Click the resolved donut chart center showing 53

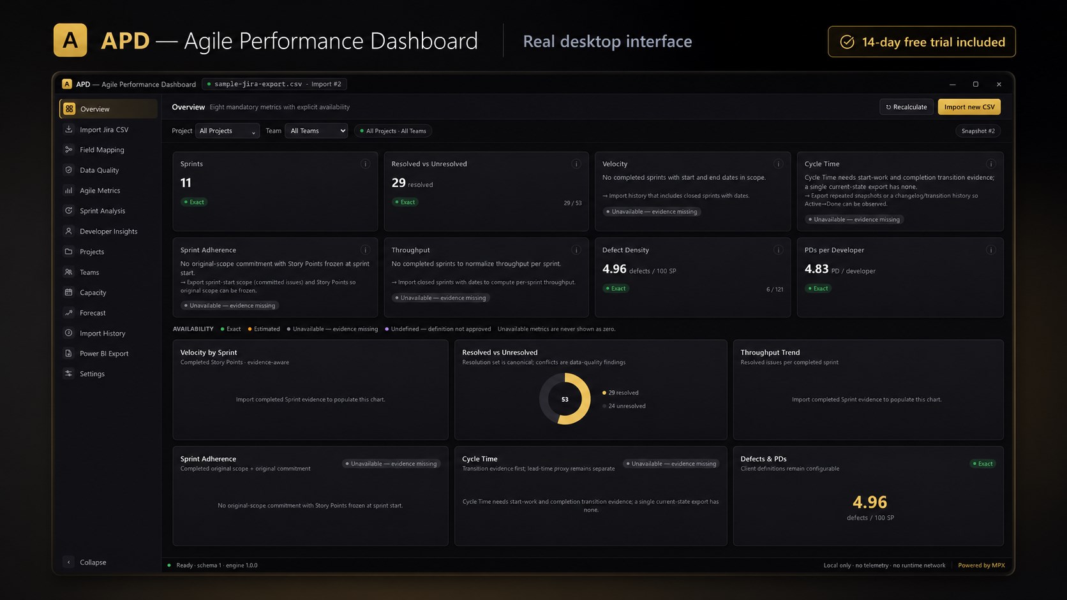click(x=565, y=399)
